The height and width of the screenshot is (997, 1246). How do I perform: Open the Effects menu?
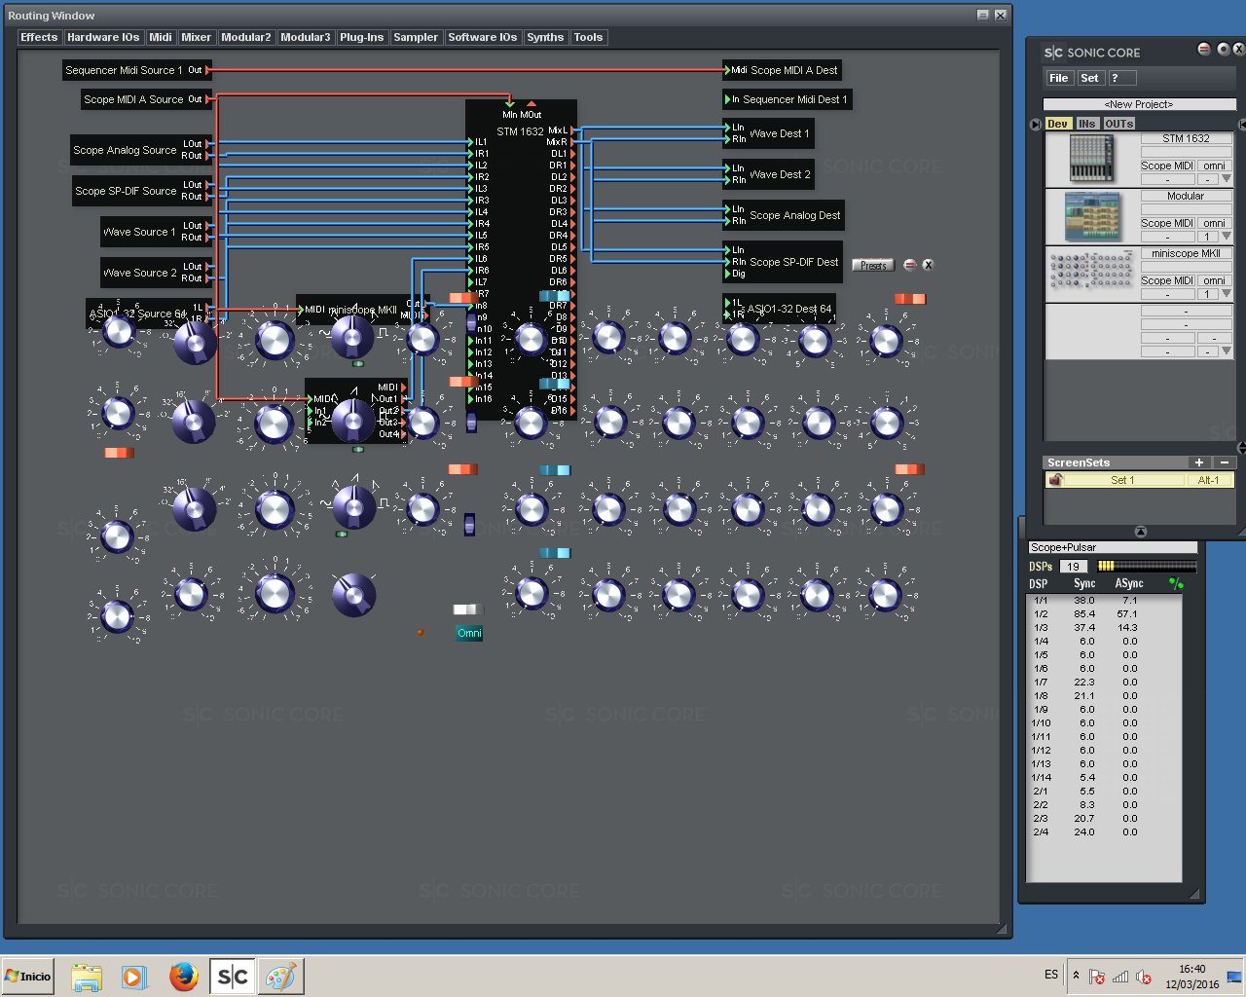tap(39, 37)
